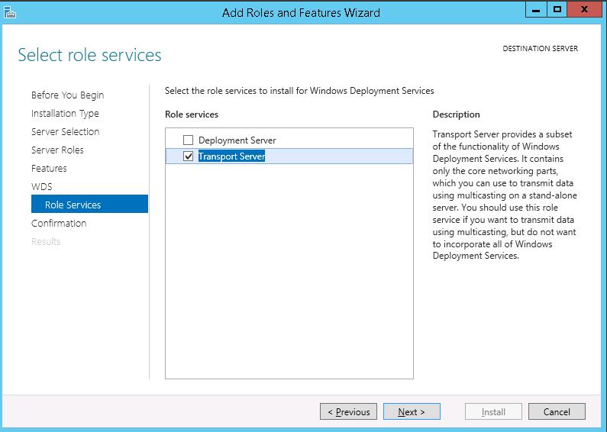
Task: Uncheck the Transport Server checkbox
Action: 188,156
